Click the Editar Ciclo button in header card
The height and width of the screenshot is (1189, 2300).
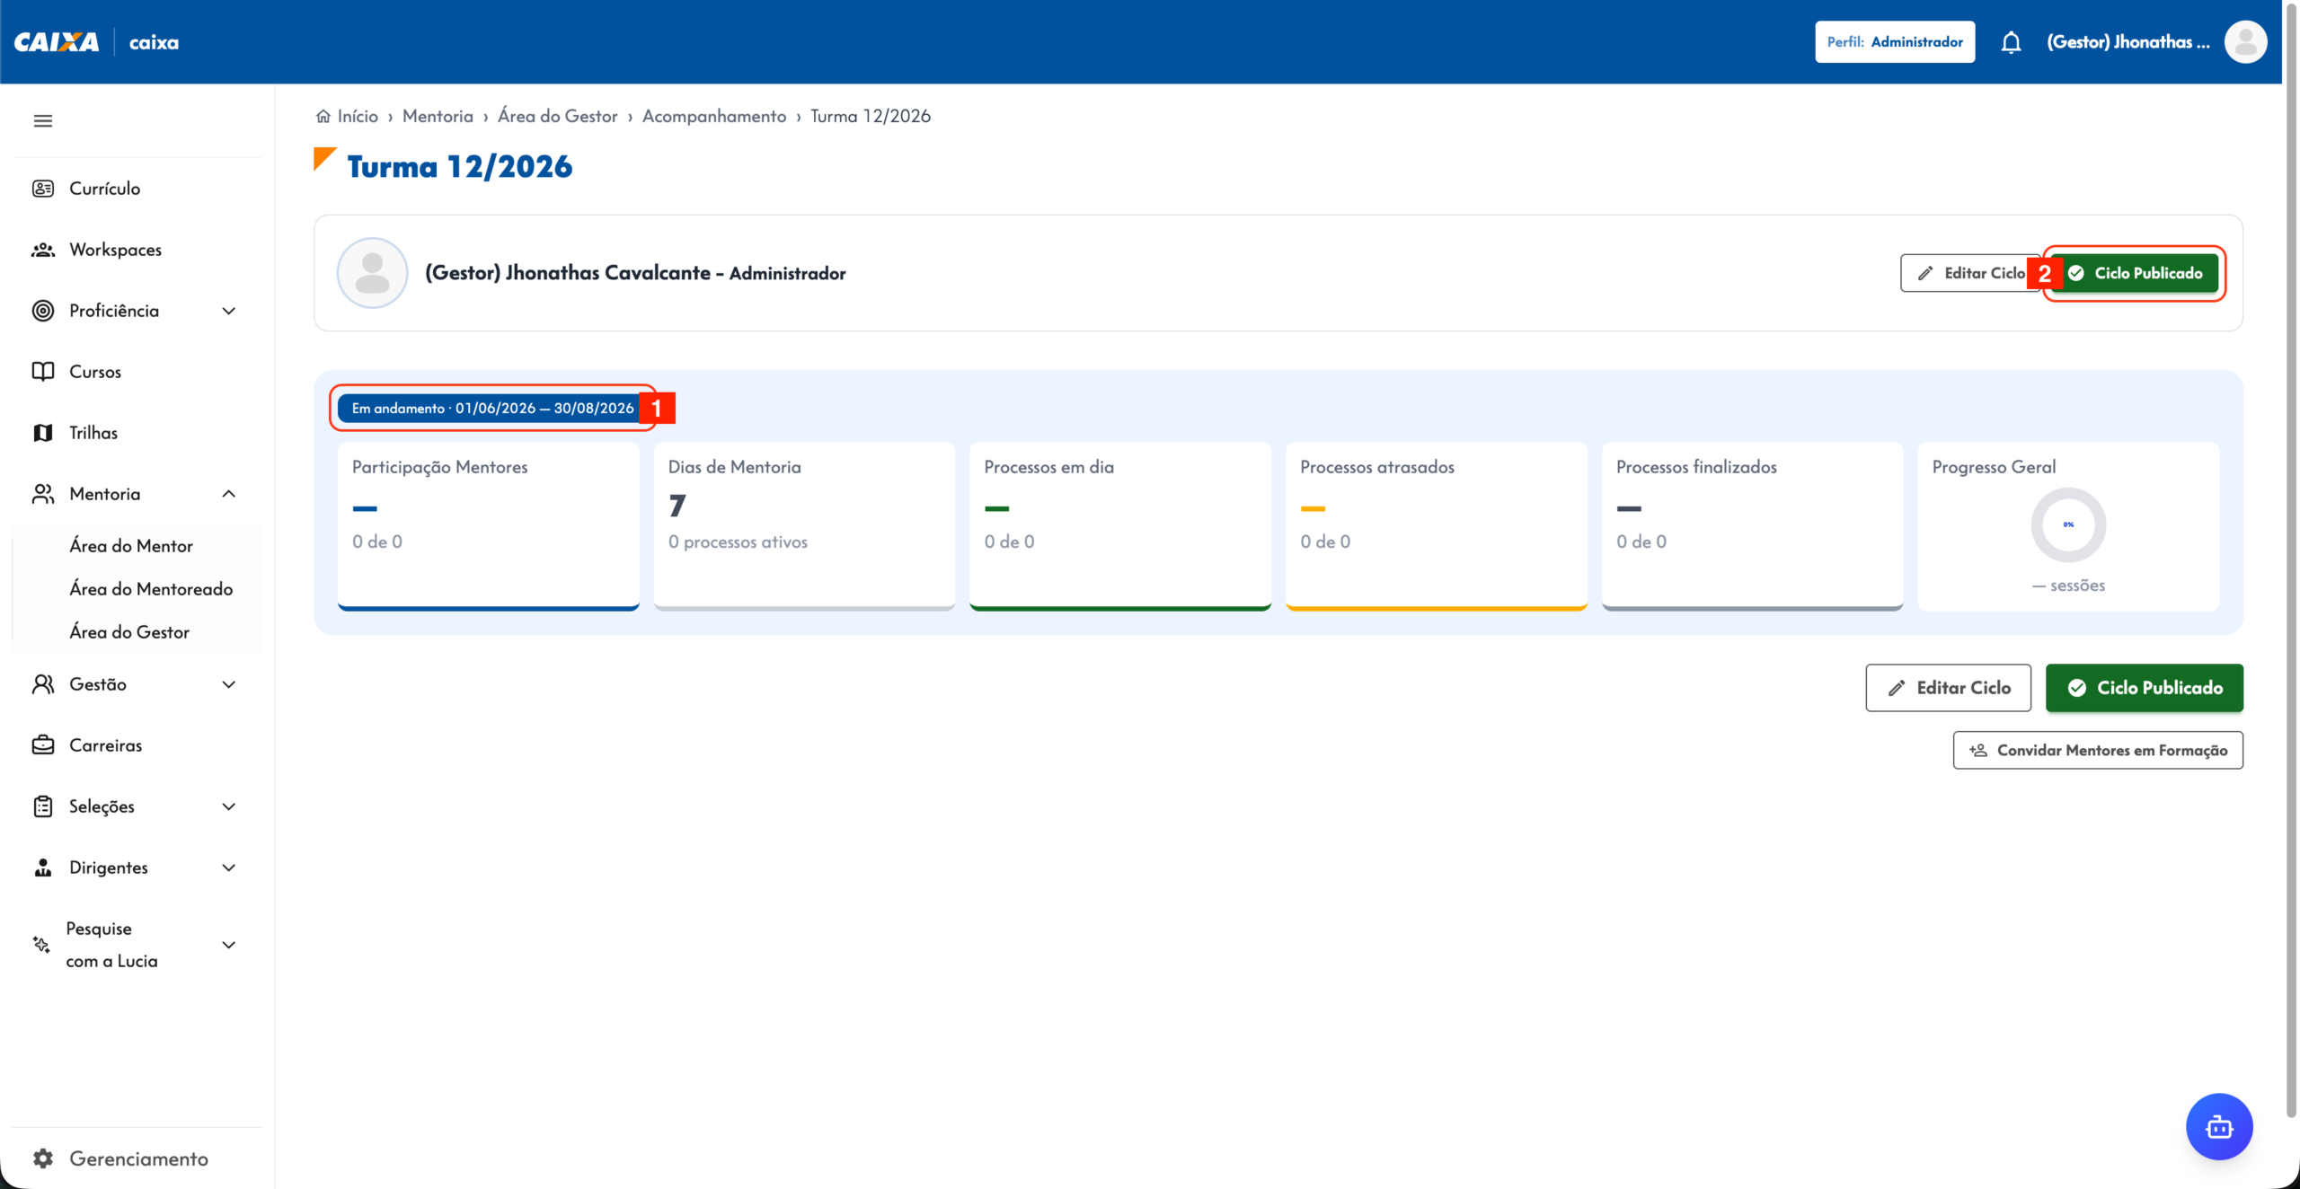tap(1969, 273)
